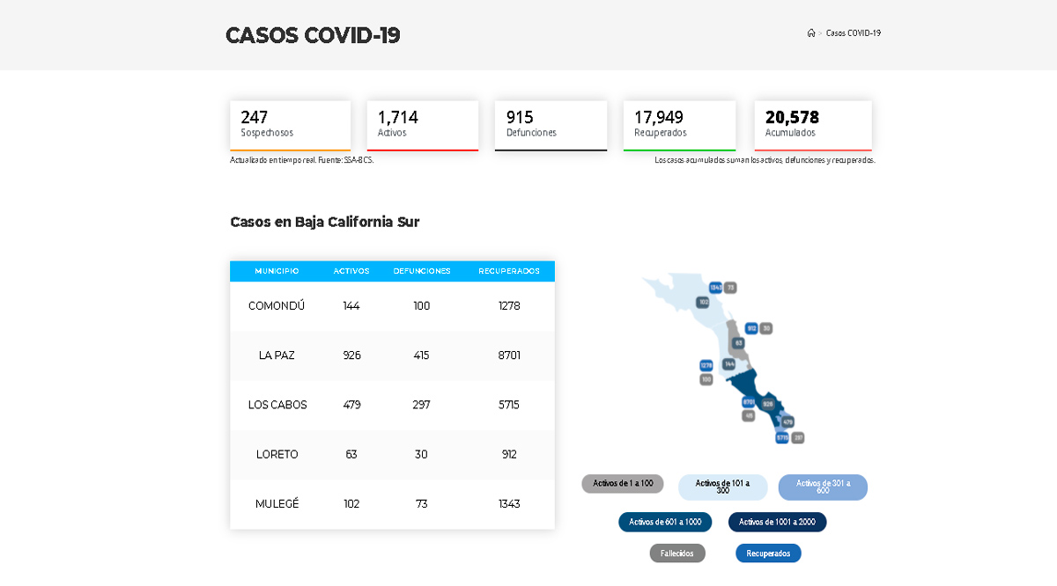Click the blue 1343 badge on the map
The width and height of the screenshot is (1057, 586).
(x=715, y=288)
